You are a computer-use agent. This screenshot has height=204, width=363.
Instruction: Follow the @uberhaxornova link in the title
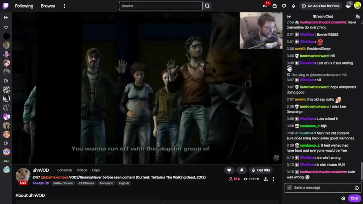click(55, 177)
